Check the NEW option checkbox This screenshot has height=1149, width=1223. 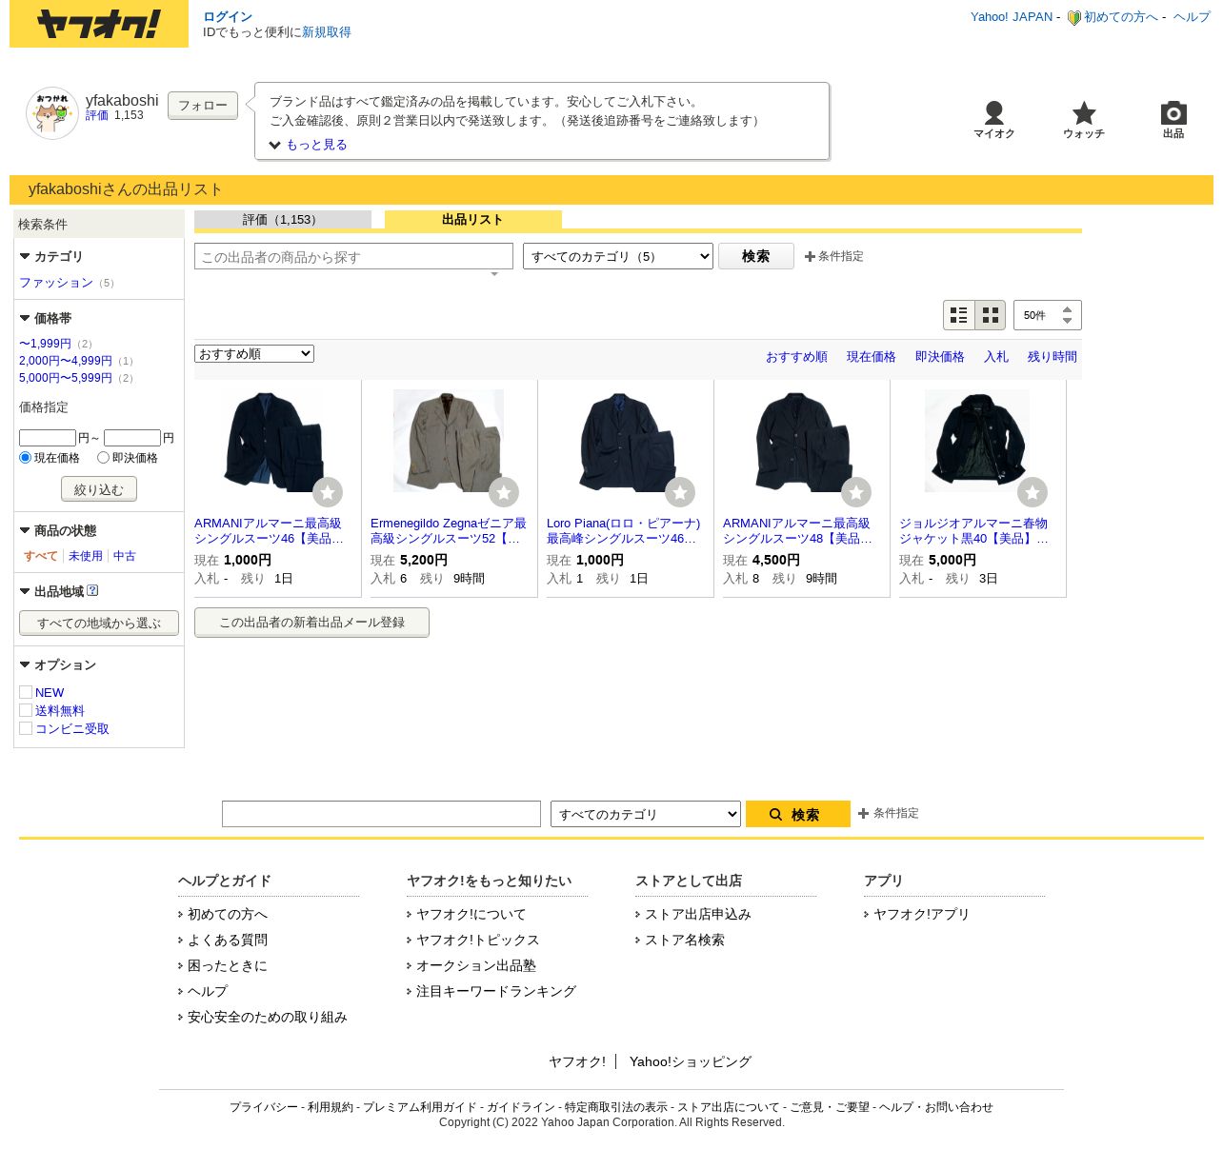pos(26,692)
